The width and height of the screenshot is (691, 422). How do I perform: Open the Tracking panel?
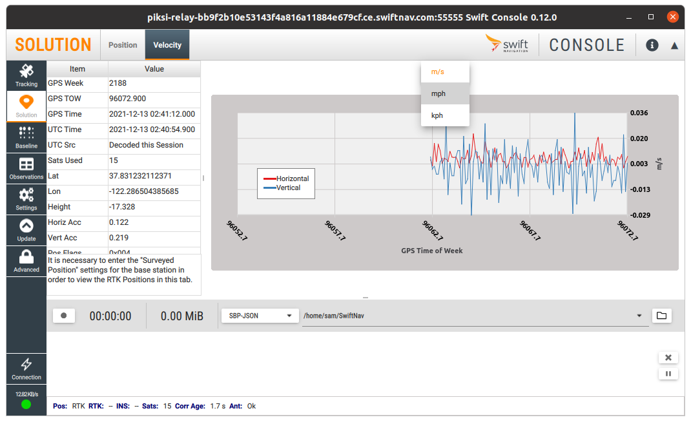26,75
